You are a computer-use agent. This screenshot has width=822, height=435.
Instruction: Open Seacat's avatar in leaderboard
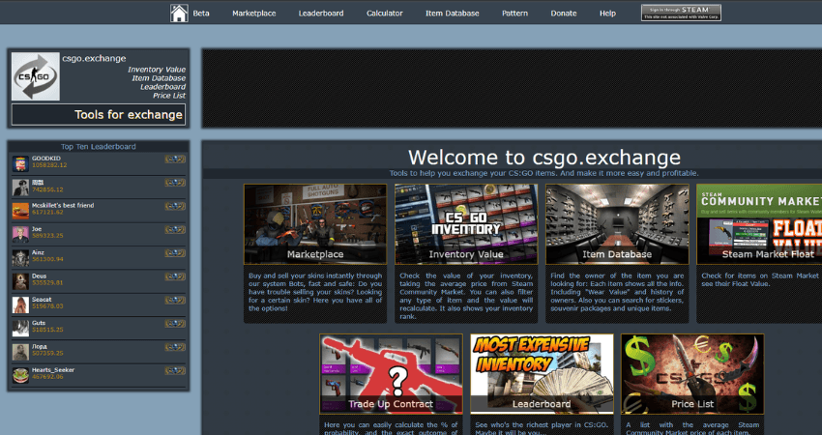(20, 305)
